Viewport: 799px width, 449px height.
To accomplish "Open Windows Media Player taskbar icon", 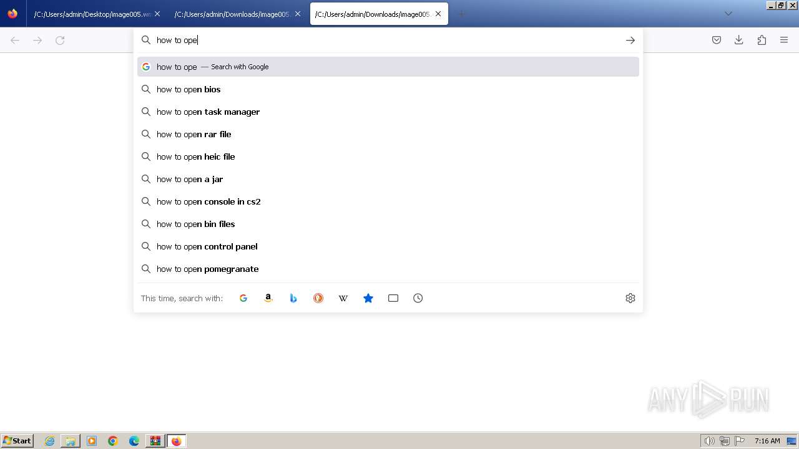I will coord(92,441).
